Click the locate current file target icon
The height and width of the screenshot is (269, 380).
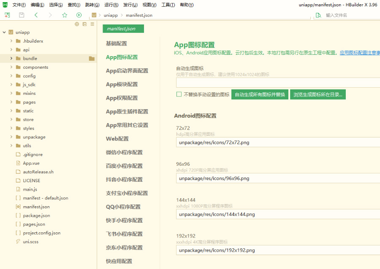click(x=77, y=24)
